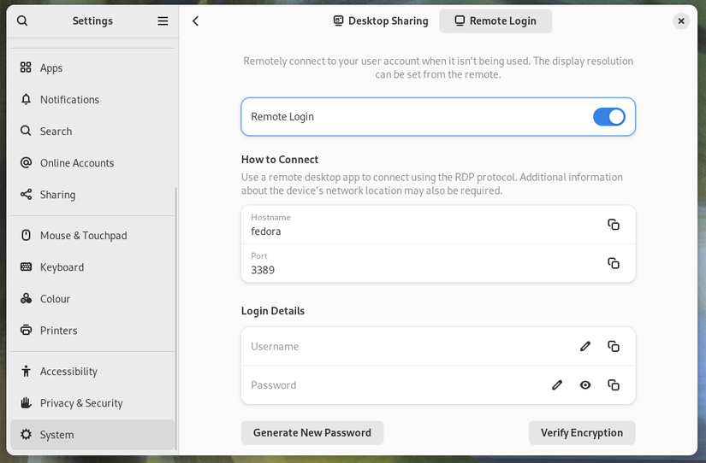Open the Settings search icon

22,21
